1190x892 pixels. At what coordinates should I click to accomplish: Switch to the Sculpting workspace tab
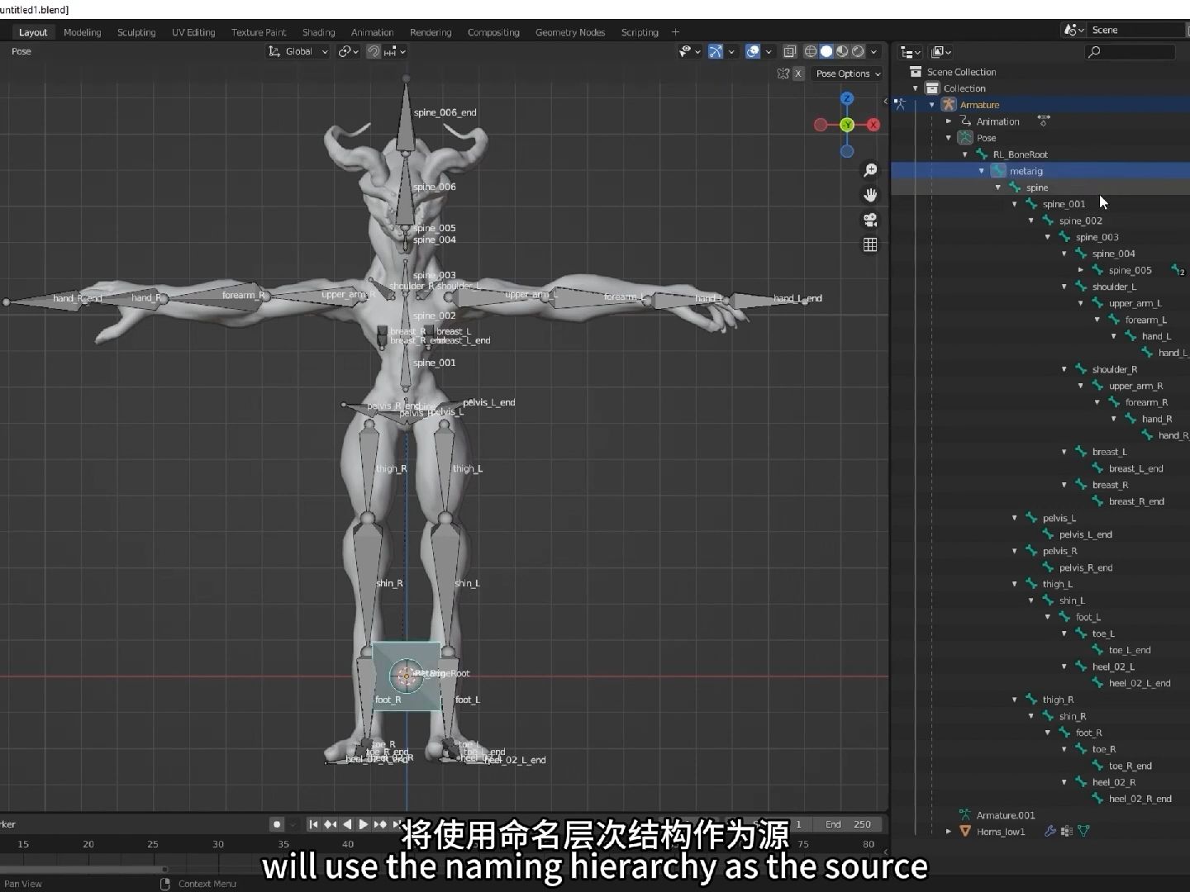point(136,32)
